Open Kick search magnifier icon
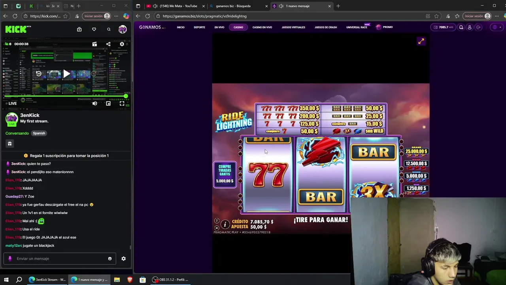 click(109, 29)
